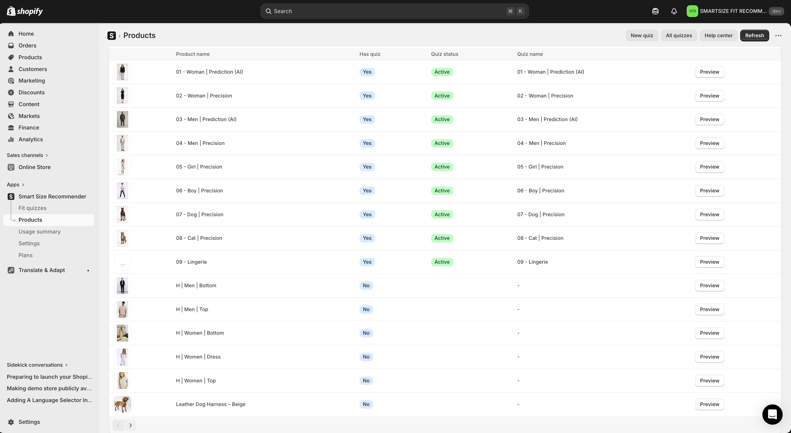
Task: Select the Analytics bar-chart icon
Action: pyautogui.click(x=11, y=139)
